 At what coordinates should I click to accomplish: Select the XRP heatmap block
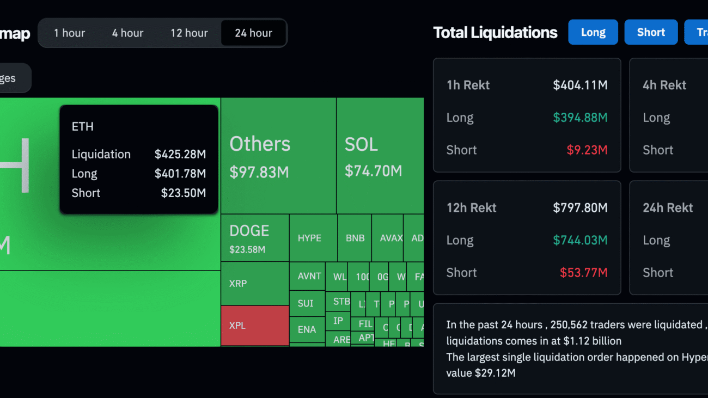(254, 284)
